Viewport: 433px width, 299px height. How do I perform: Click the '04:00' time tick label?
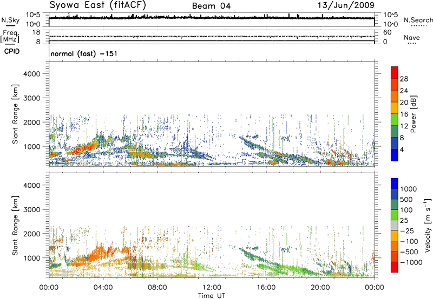(103, 288)
